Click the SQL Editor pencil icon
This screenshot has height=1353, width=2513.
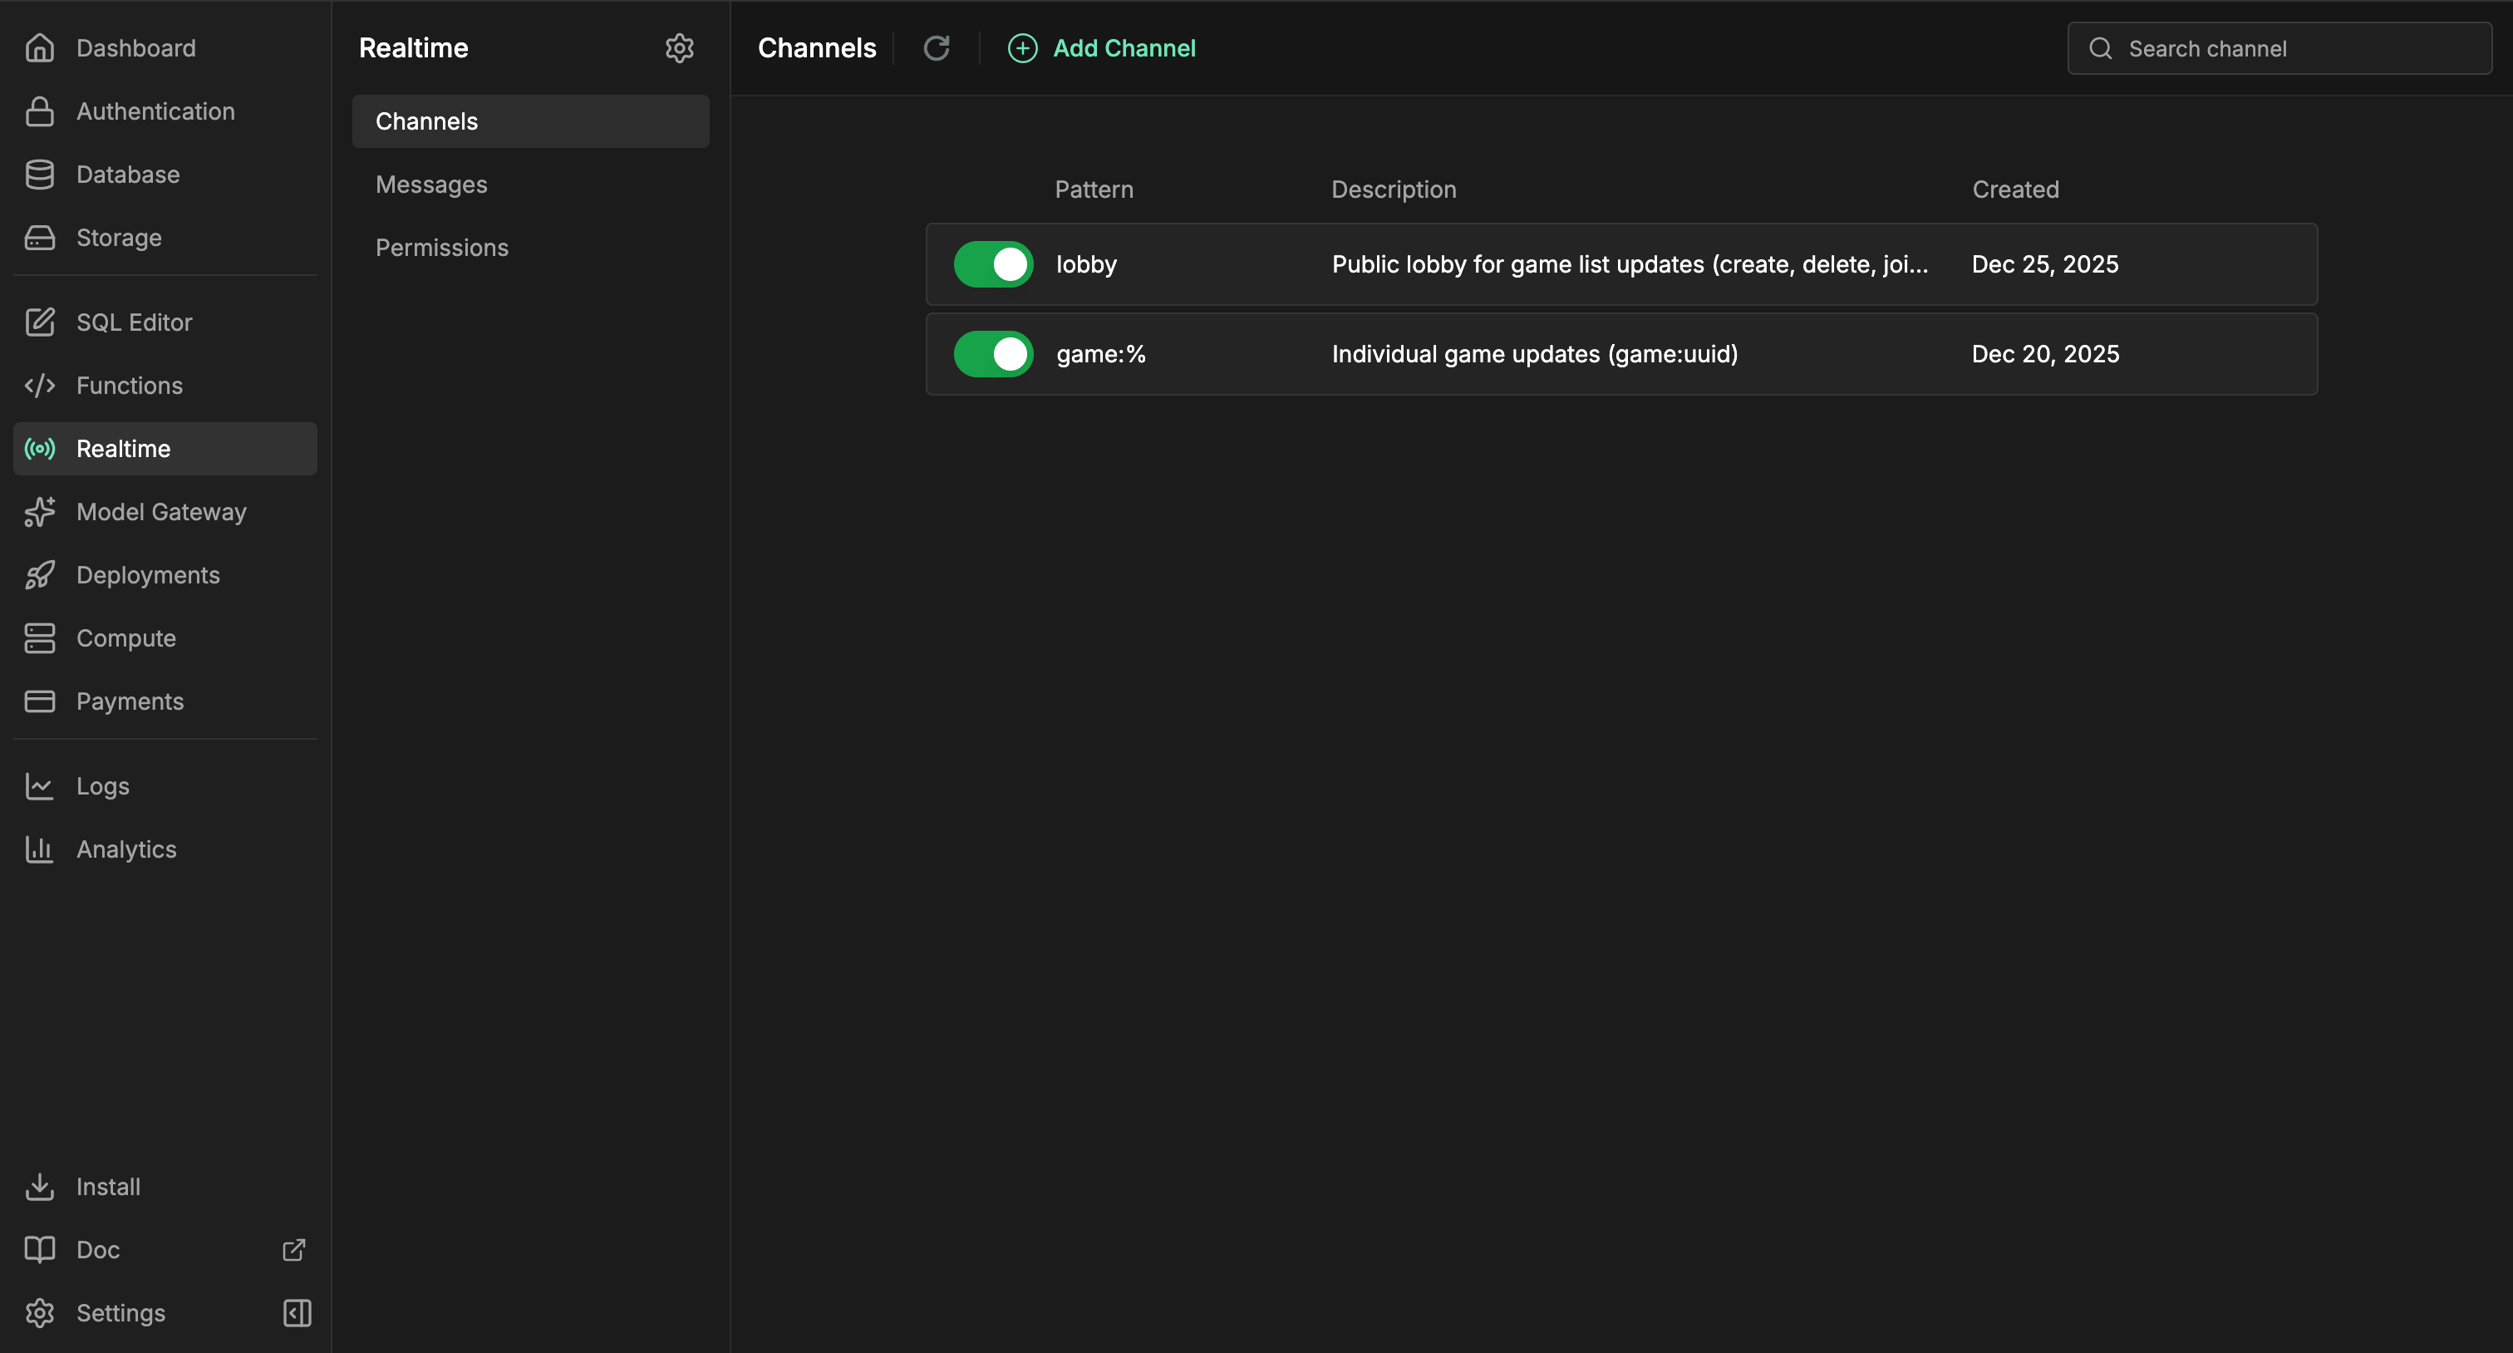tap(39, 322)
